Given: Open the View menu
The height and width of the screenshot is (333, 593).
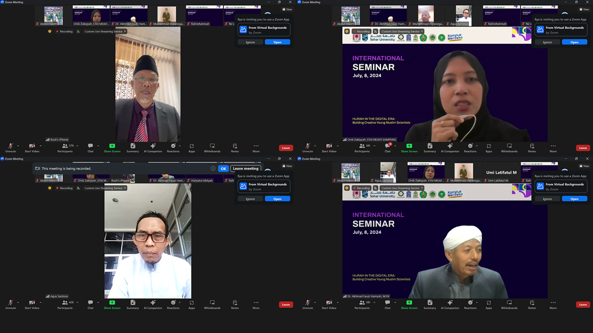Looking at the screenshot, I should [x=288, y=9].
